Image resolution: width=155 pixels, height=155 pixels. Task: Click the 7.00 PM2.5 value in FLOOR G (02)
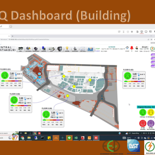pos(21,98)
